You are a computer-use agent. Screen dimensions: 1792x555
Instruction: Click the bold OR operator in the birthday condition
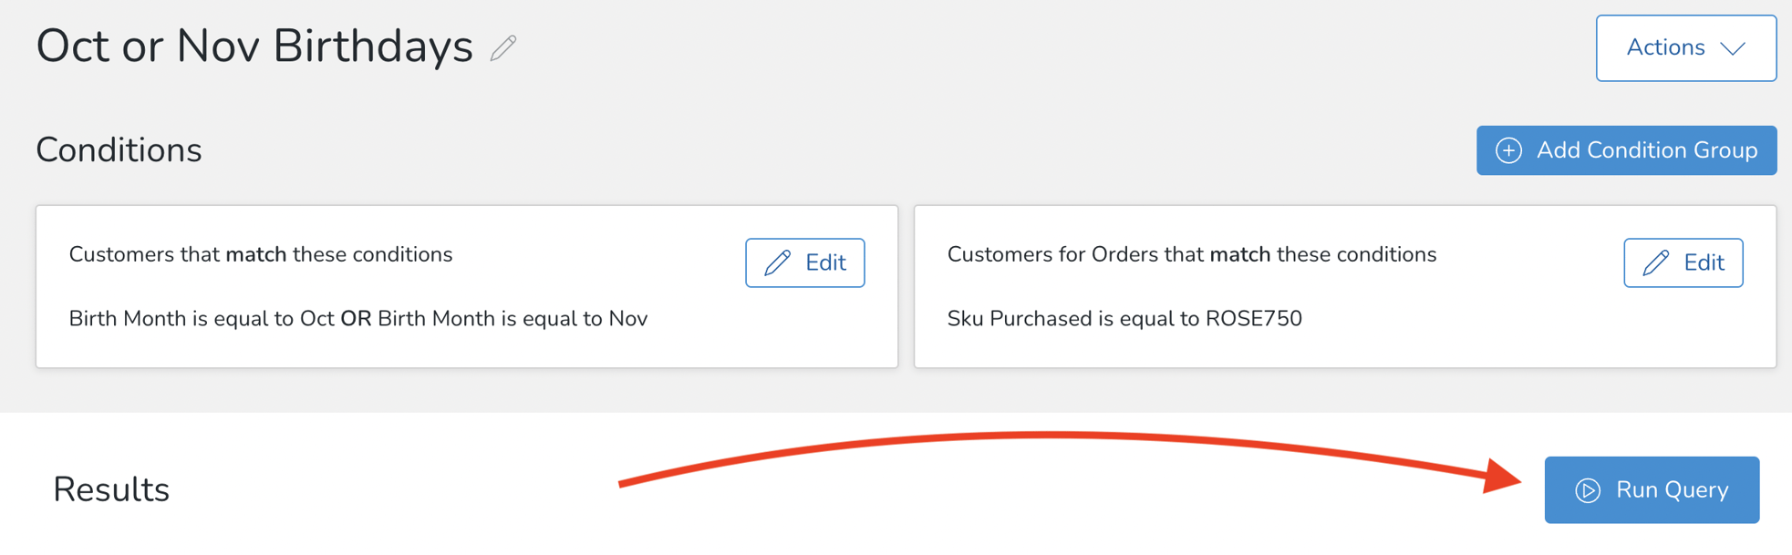[x=356, y=319]
